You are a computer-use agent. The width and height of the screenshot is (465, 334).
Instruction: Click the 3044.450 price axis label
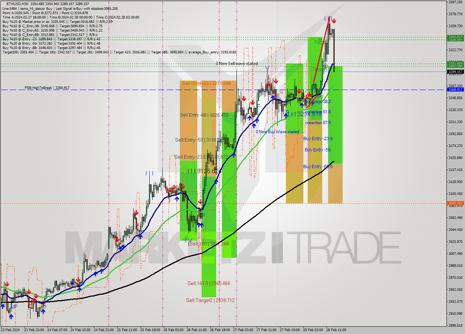[456, 230]
